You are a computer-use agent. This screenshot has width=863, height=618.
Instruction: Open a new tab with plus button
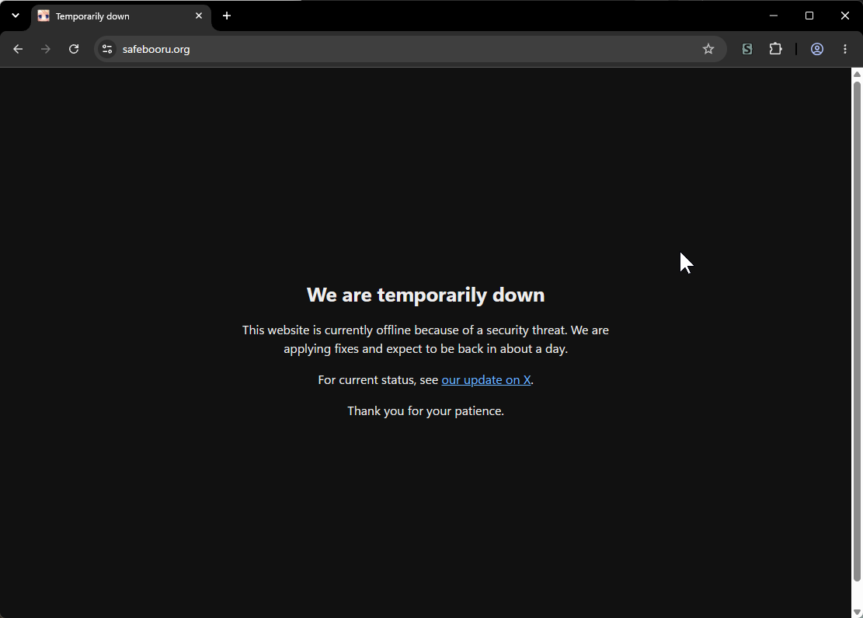(227, 16)
